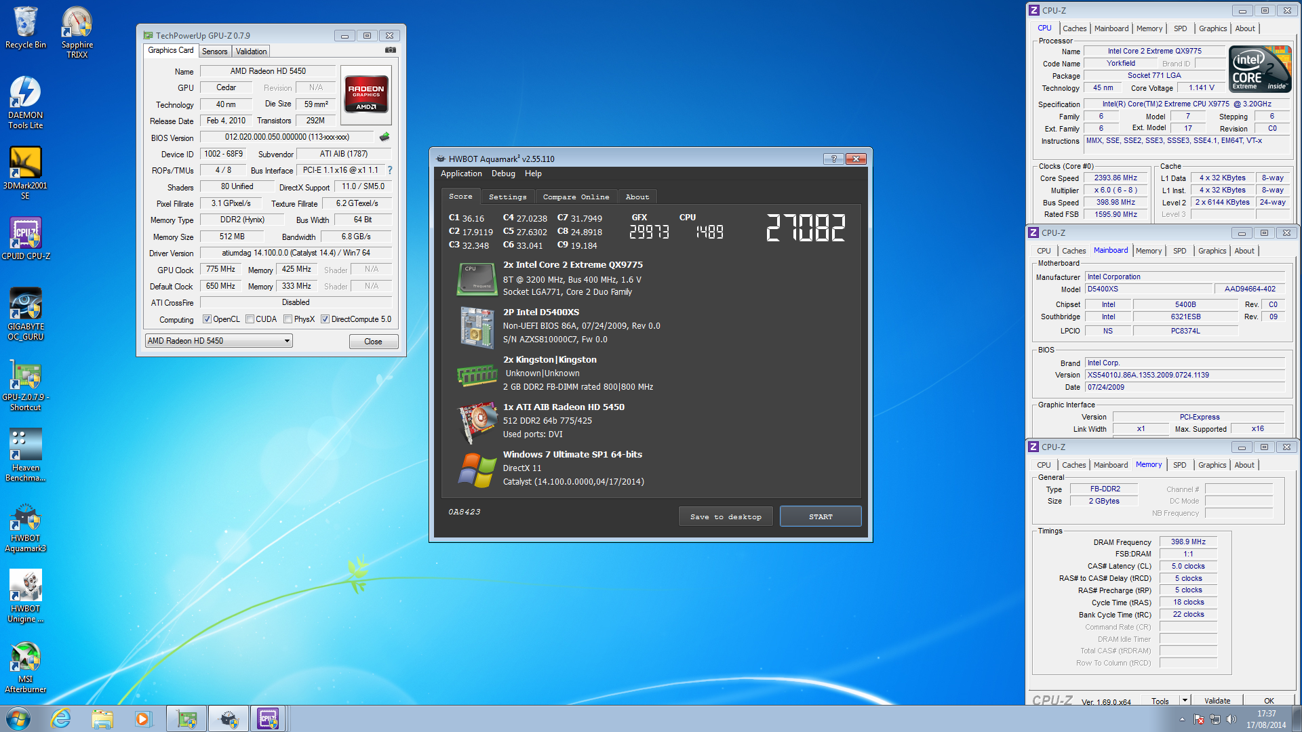Image resolution: width=1302 pixels, height=732 pixels.
Task: Click DRAM Frequency 398.9 MHz value
Action: tap(1188, 542)
